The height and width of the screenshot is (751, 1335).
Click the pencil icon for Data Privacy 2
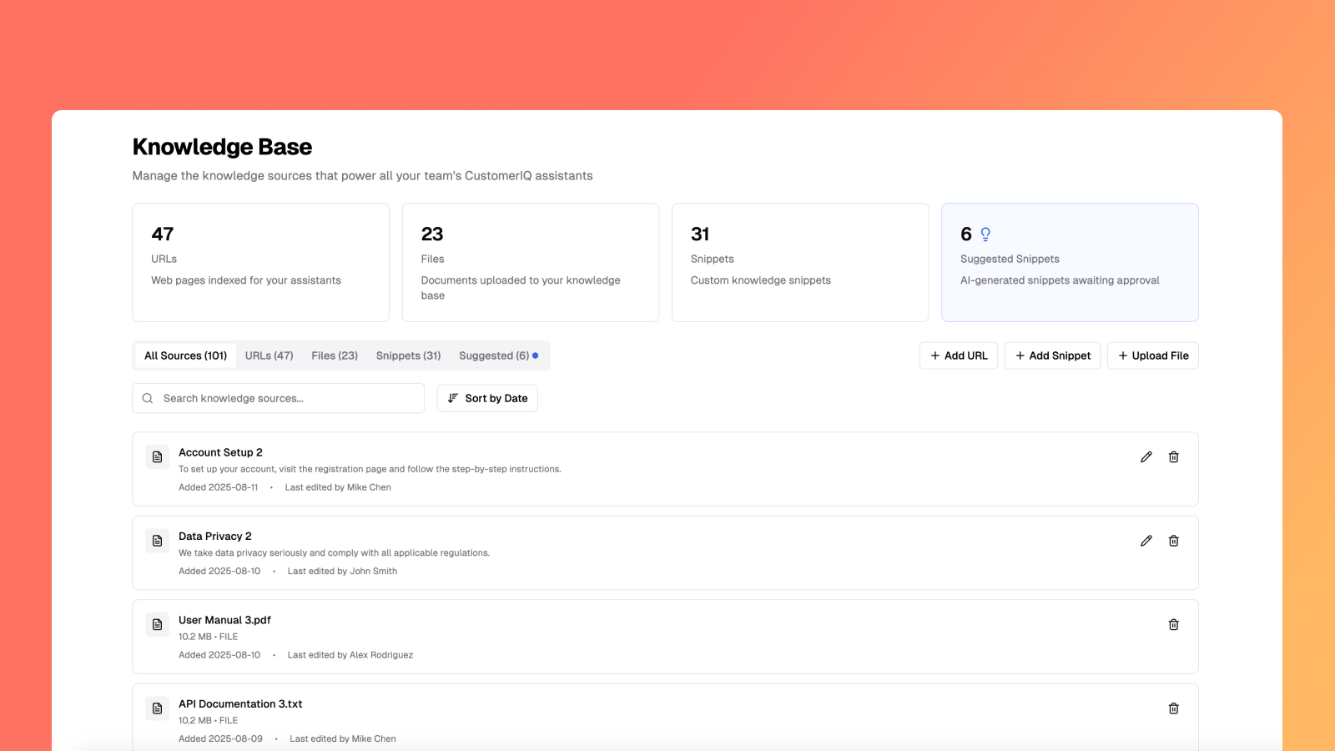[x=1146, y=541]
